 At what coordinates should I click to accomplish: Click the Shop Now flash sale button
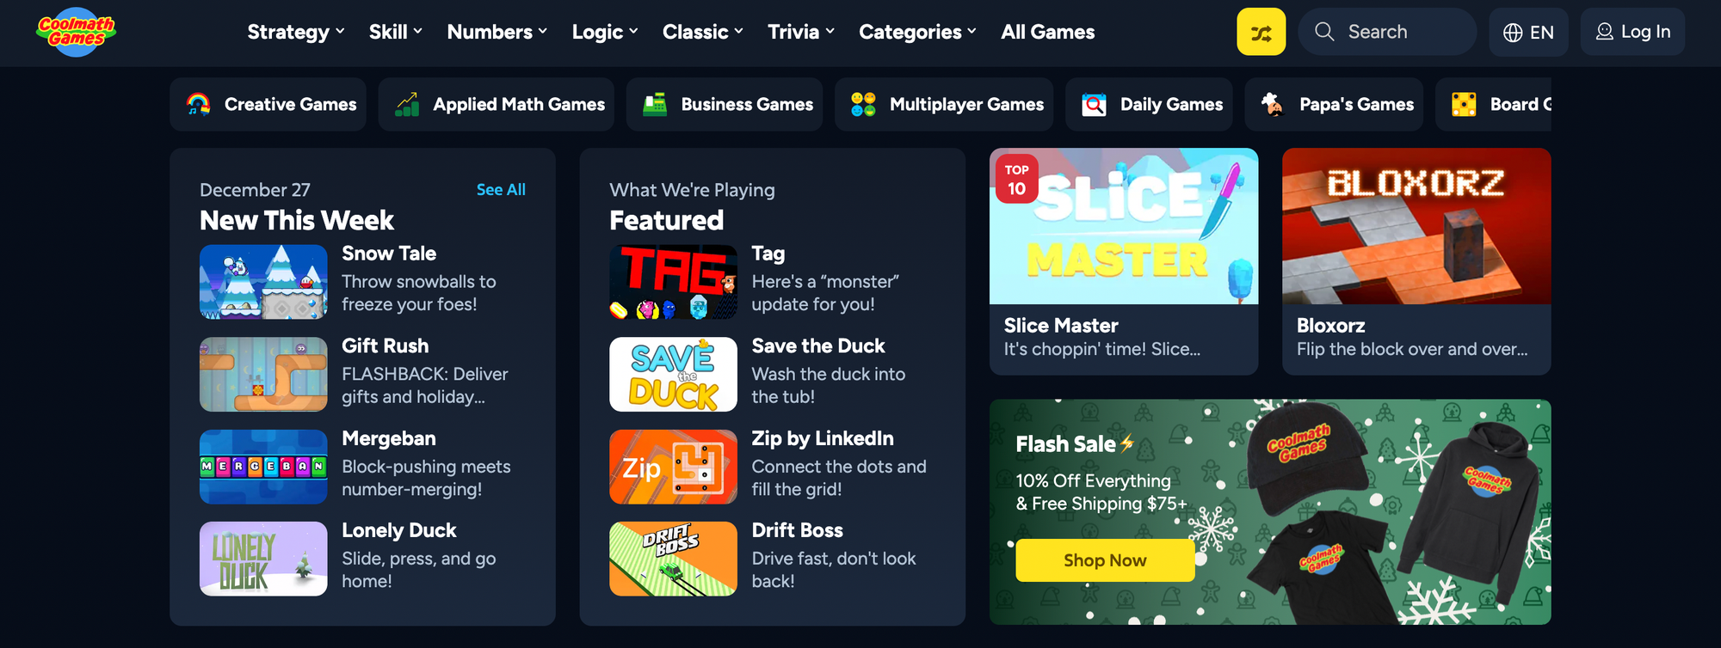click(x=1105, y=560)
